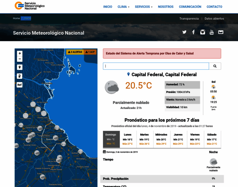
Task: Click the email envelope icon
Action: (221, 32)
